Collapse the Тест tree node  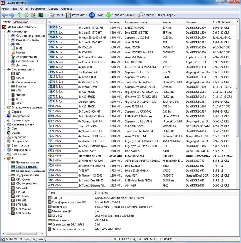(5, 158)
